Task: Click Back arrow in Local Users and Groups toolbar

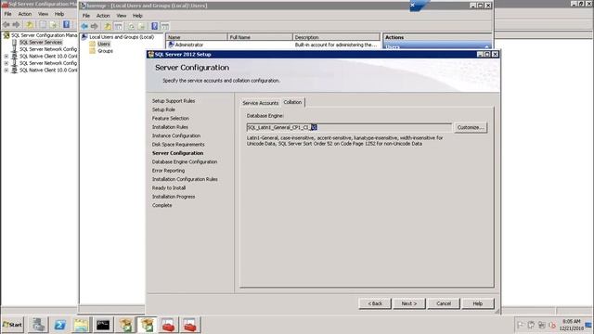Action: (x=84, y=26)
